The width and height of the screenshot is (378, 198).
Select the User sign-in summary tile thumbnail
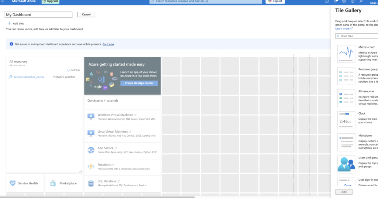click(346, 182)
